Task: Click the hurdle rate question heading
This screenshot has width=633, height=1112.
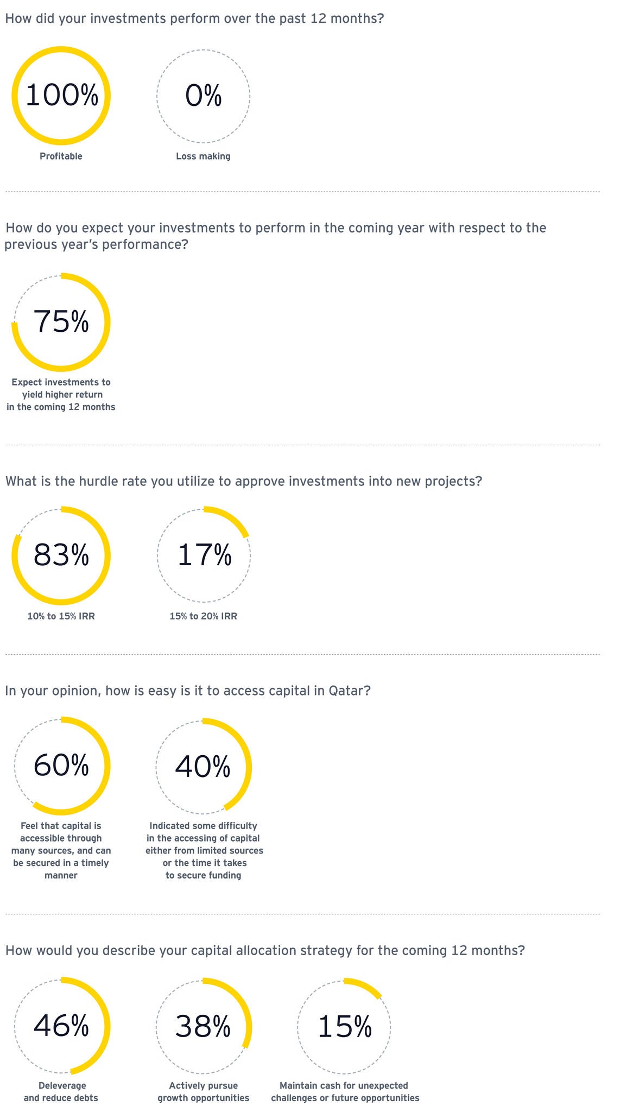Action: (x=243, y=482)
